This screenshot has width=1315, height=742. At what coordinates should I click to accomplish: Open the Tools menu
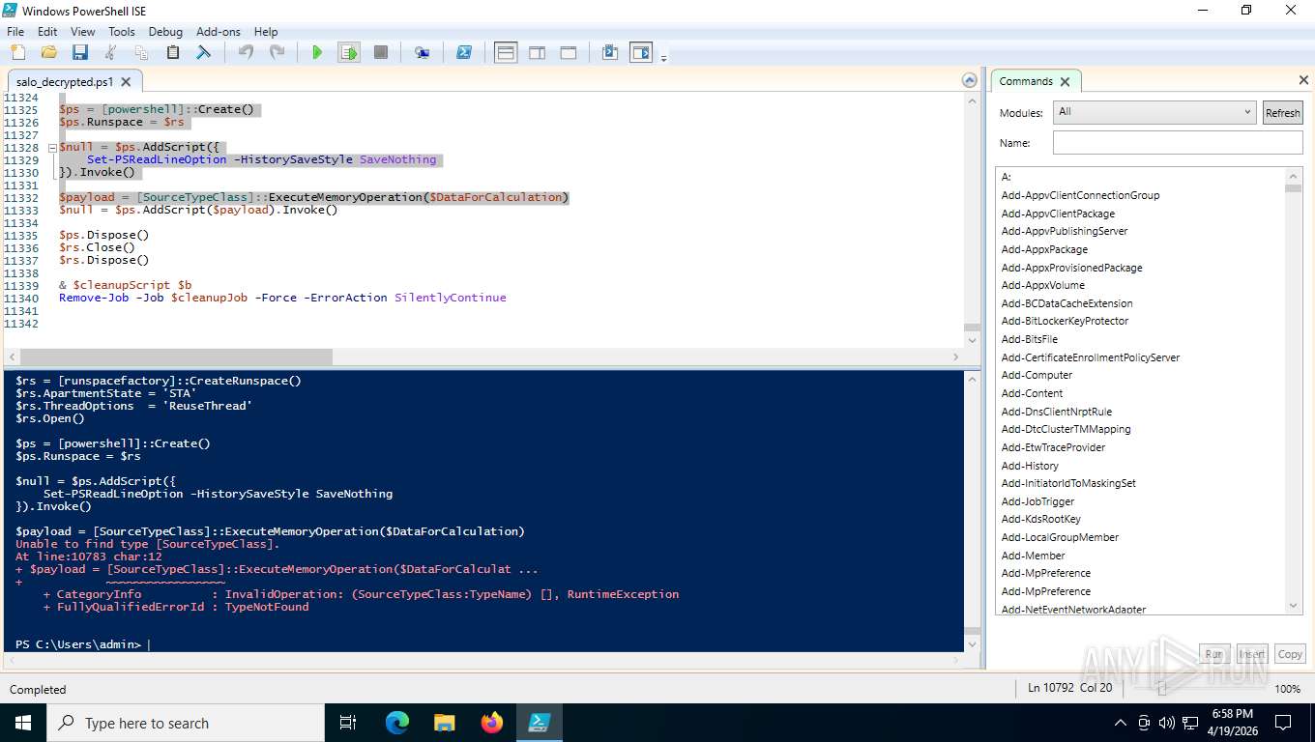(122, 31)
